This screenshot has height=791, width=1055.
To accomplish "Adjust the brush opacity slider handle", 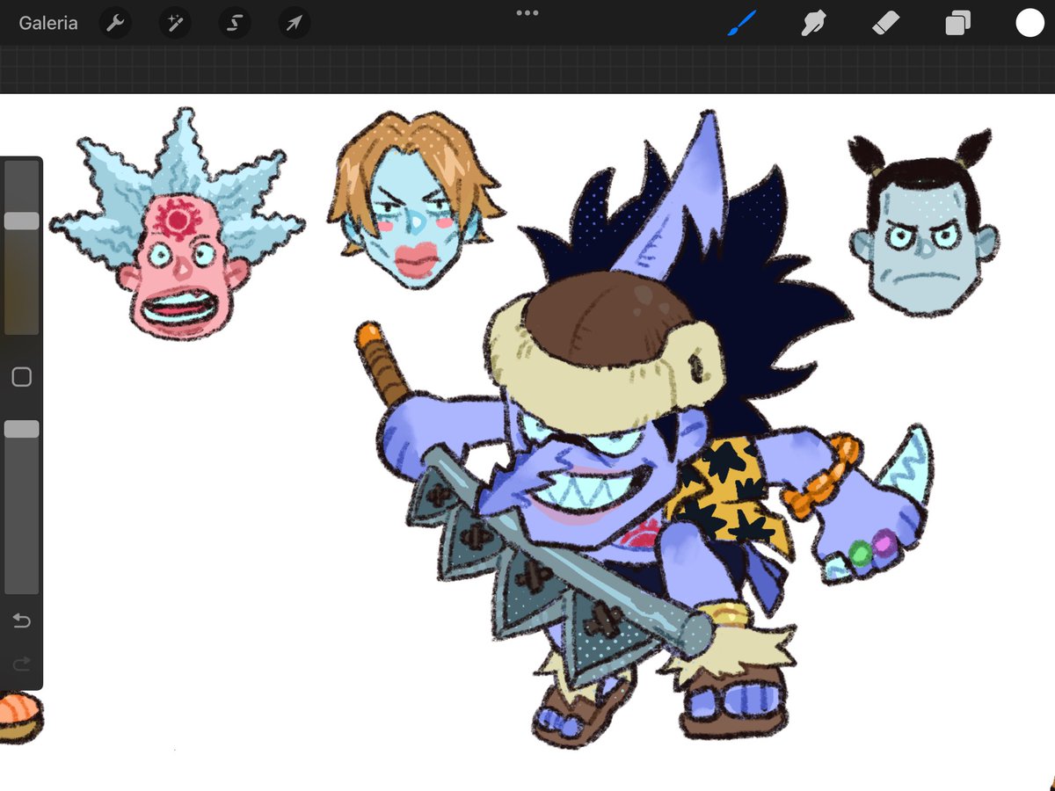I will tap(21, 429).
